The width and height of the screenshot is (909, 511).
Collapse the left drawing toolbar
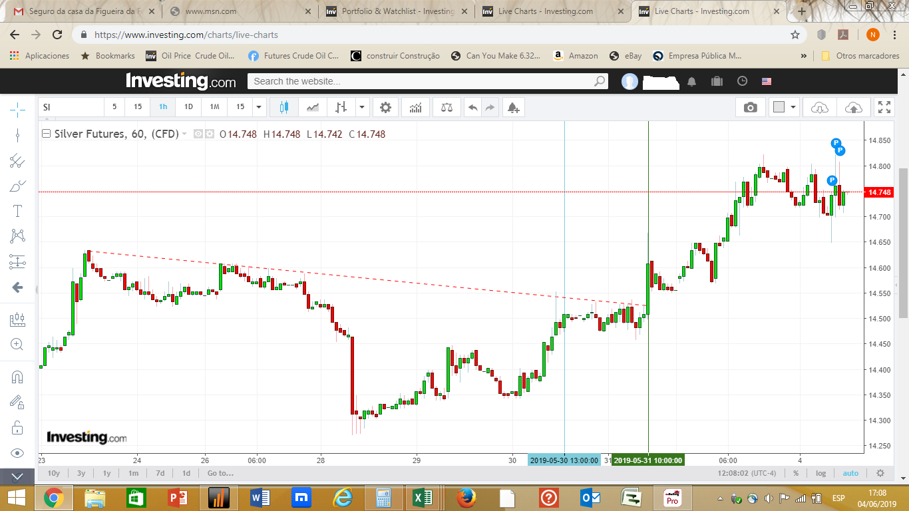(x=17, y=476)
